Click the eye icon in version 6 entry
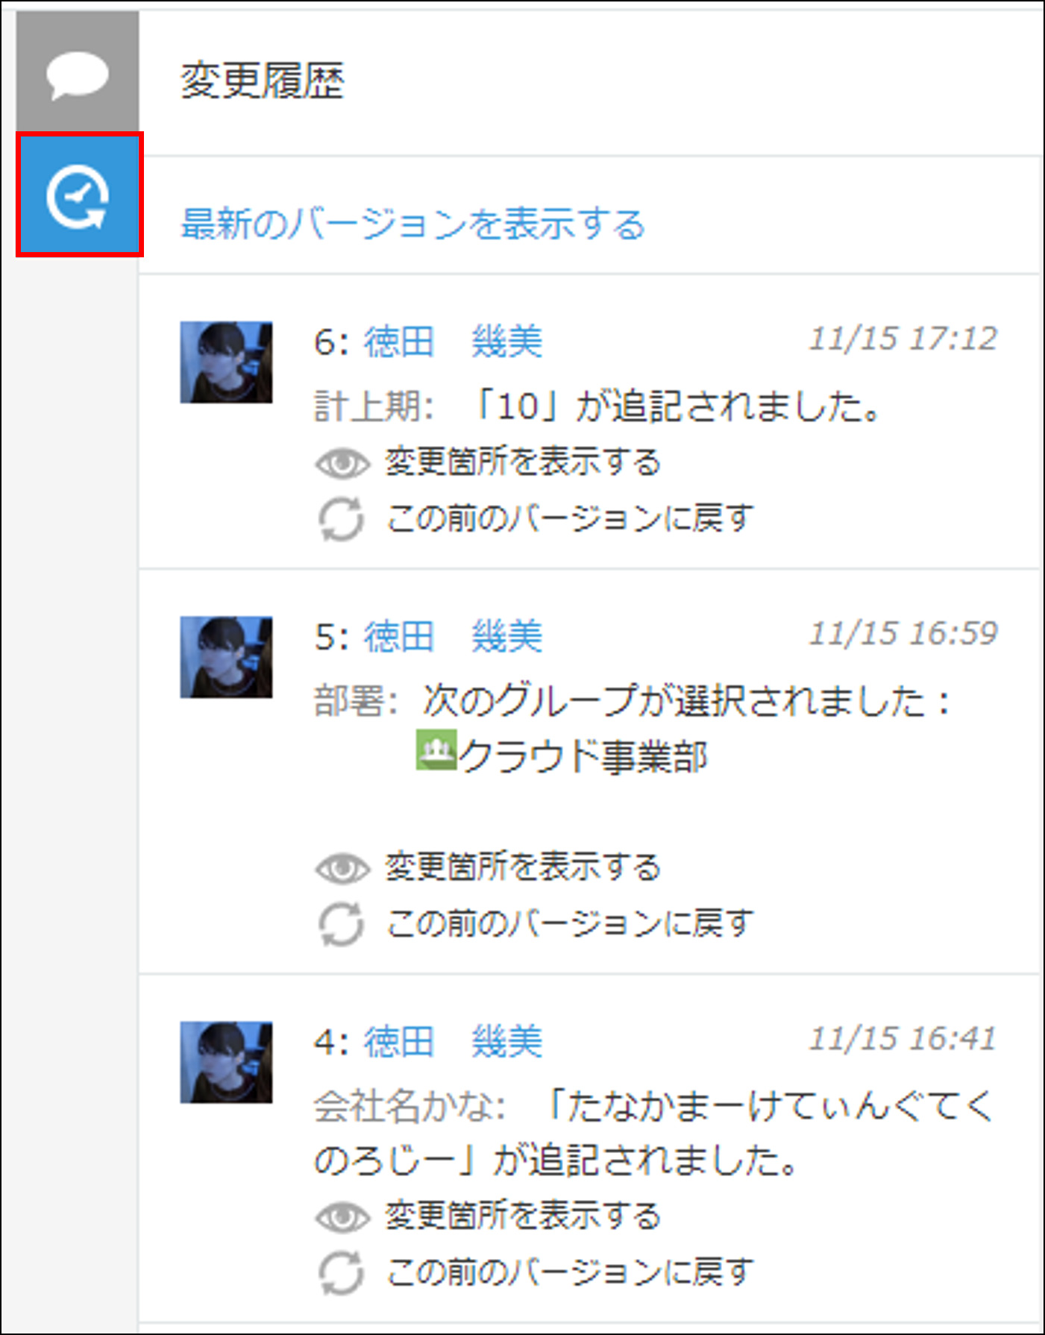The width and height of the screenshot is (1045, 1335). coord(342,464)
